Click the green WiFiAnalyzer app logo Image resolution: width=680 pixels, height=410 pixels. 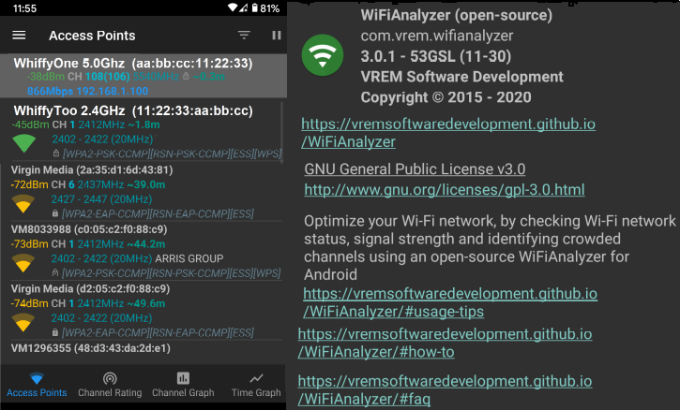pos(323,55)
